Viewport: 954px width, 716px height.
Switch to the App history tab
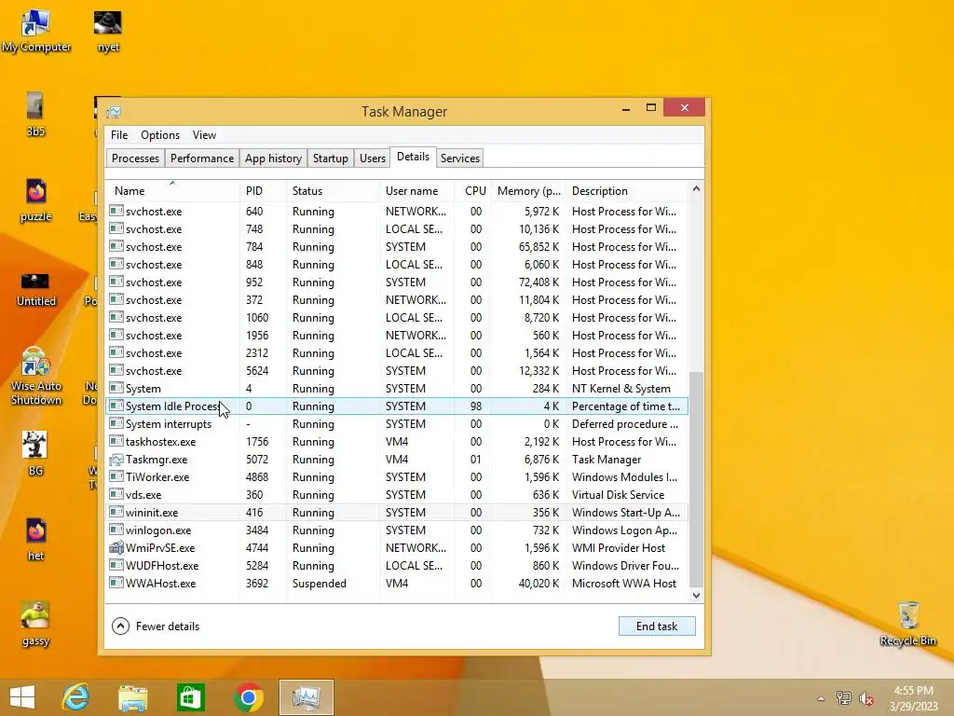(x=273, y=158)
